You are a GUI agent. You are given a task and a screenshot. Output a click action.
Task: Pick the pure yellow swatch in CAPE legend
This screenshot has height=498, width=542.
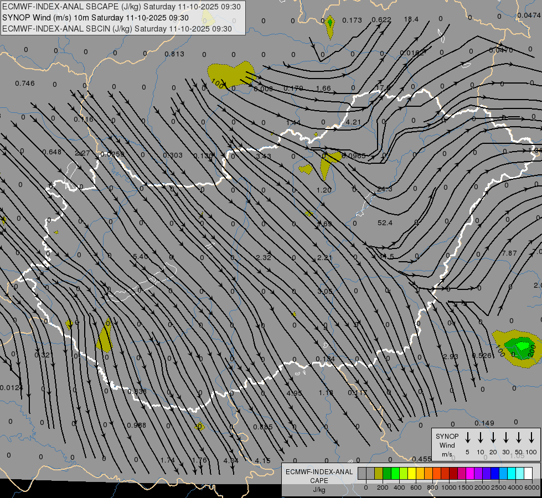point(412,474)
